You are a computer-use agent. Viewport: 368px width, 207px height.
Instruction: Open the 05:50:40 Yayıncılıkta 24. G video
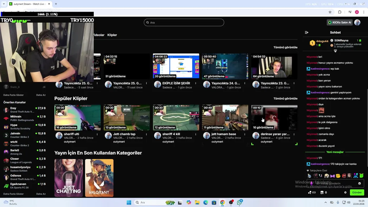(225, 66)
